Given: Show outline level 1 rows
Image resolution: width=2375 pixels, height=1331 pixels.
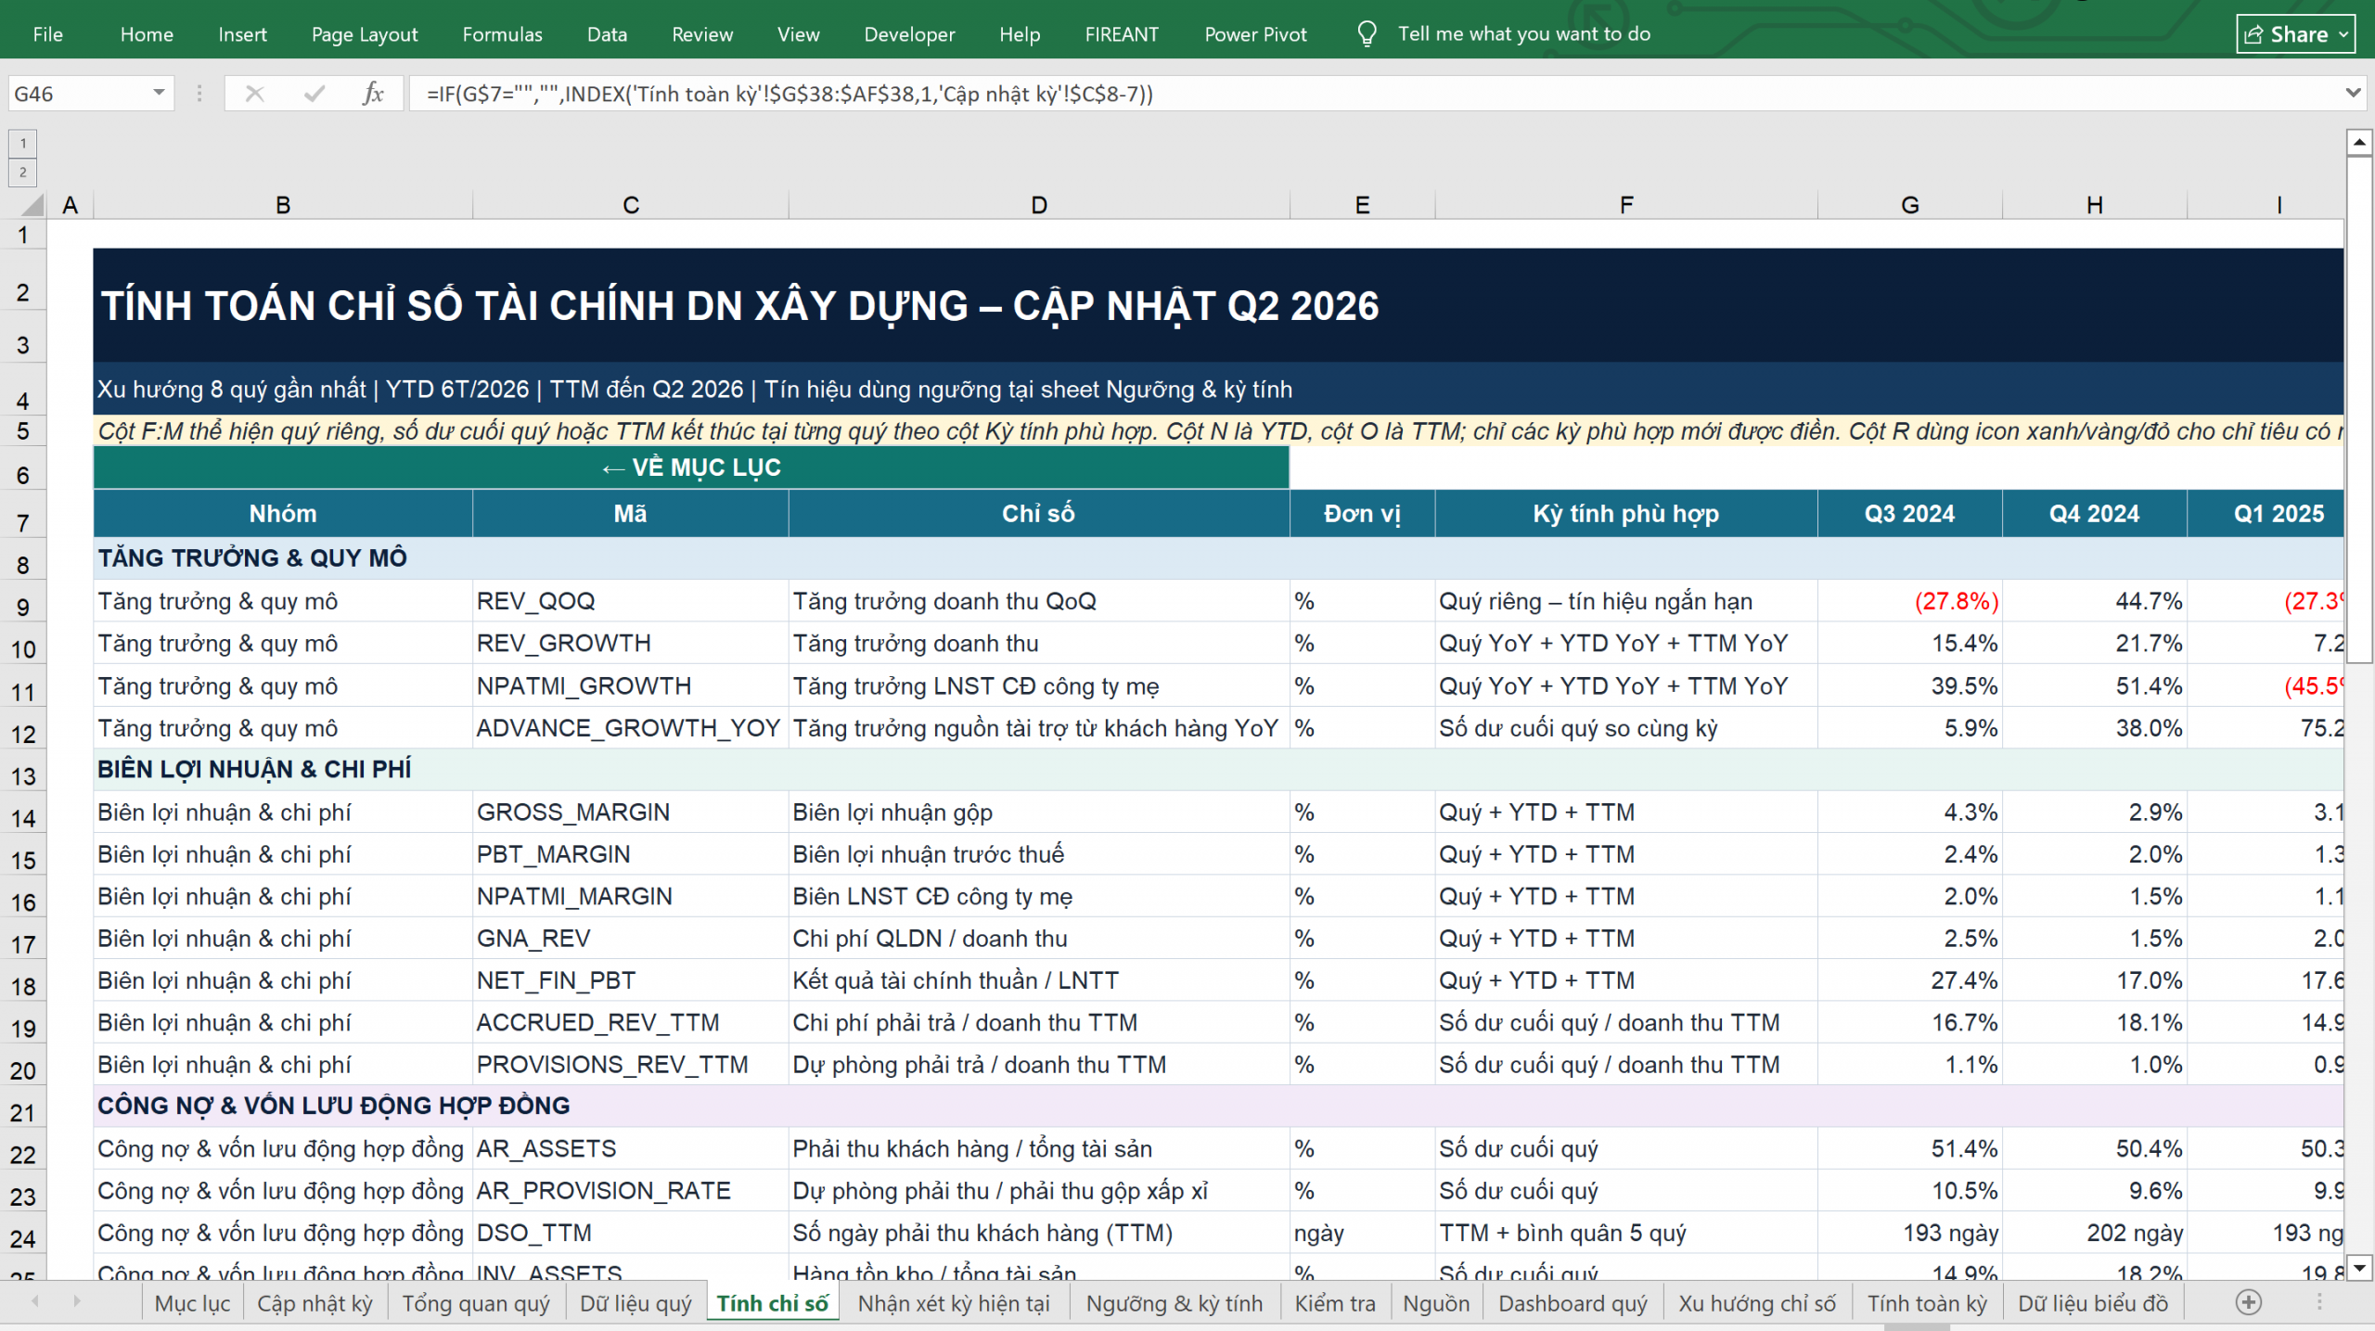Looking at the screenshot, I should point(23,144).
